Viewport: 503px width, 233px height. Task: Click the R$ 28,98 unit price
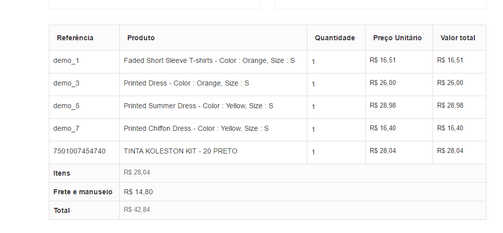pos(382,105)
